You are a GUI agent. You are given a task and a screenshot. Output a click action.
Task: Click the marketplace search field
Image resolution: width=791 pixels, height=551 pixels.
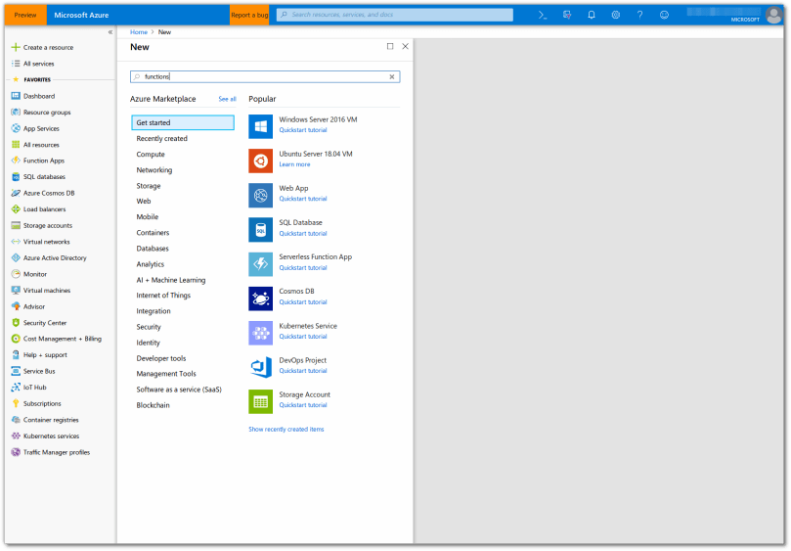tap(264, 76)
